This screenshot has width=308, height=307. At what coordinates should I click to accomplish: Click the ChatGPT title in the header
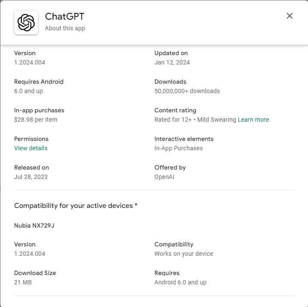65,16
